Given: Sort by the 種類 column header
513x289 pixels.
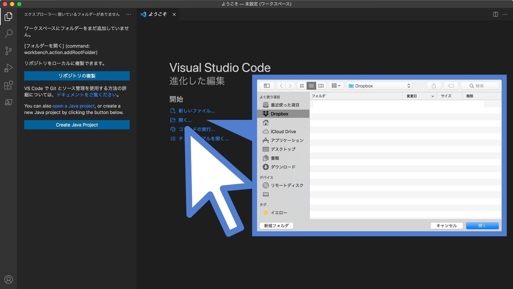Looking at the screenshot, I should (x=482, y=96).
